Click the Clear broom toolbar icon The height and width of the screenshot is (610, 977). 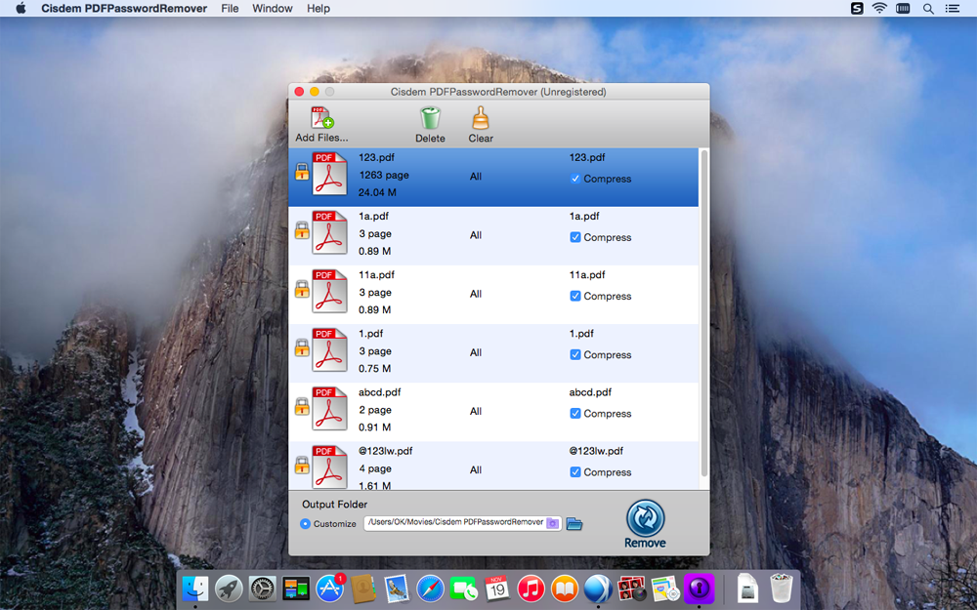(481, 118)
